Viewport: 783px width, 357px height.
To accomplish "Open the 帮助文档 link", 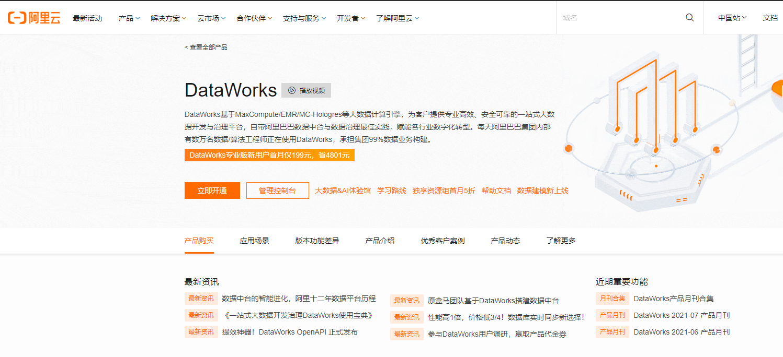I will tap(496, 191).
